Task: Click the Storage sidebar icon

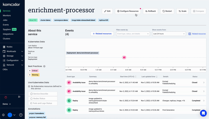Action: pos(4,56)
